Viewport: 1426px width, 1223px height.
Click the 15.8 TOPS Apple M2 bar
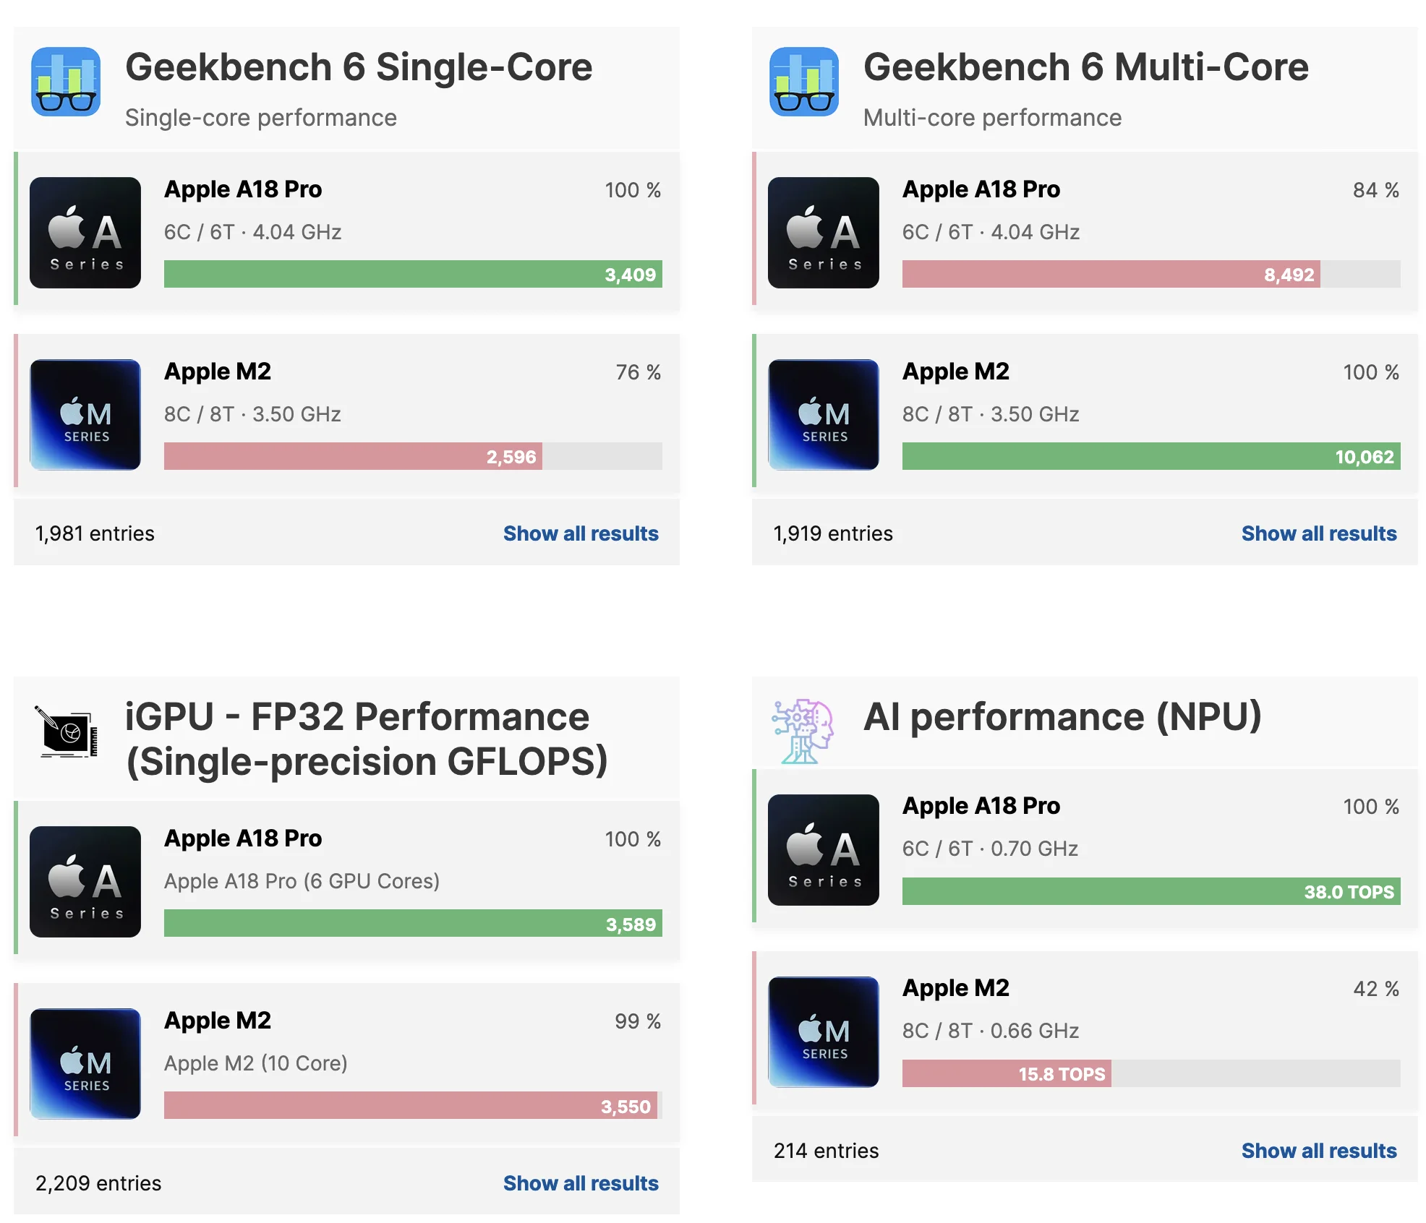(x=1006, y=1074)
